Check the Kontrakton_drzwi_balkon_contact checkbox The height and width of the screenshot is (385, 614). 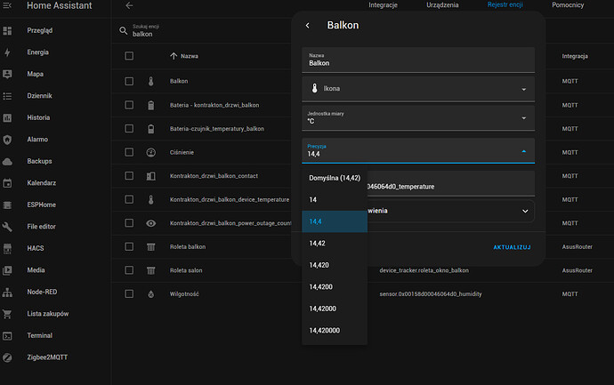coord(129,176)
